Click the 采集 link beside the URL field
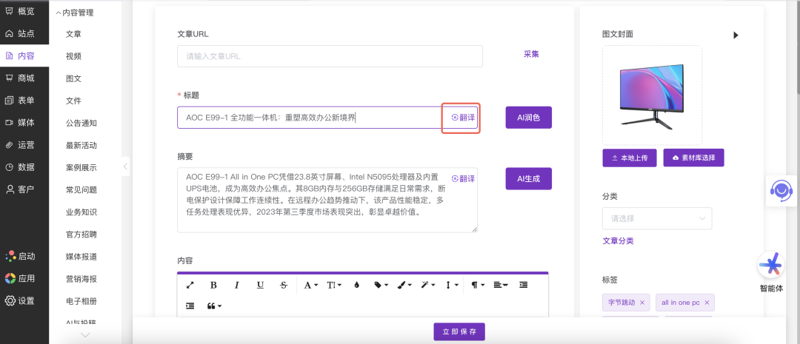The height and width of the screenshot is (344, 800). pos(531,54)
